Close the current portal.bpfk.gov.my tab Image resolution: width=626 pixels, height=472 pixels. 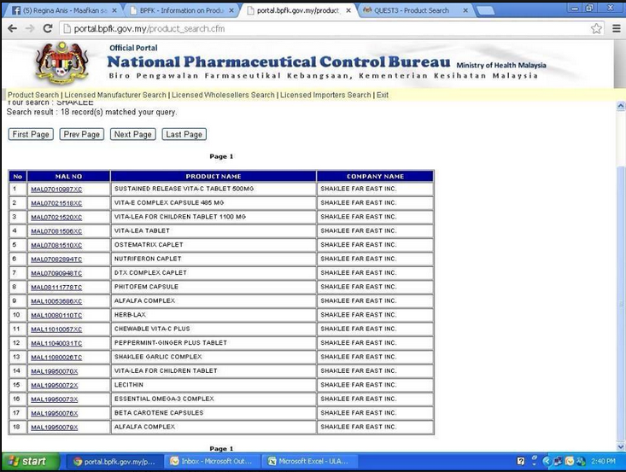click(348, 11)
